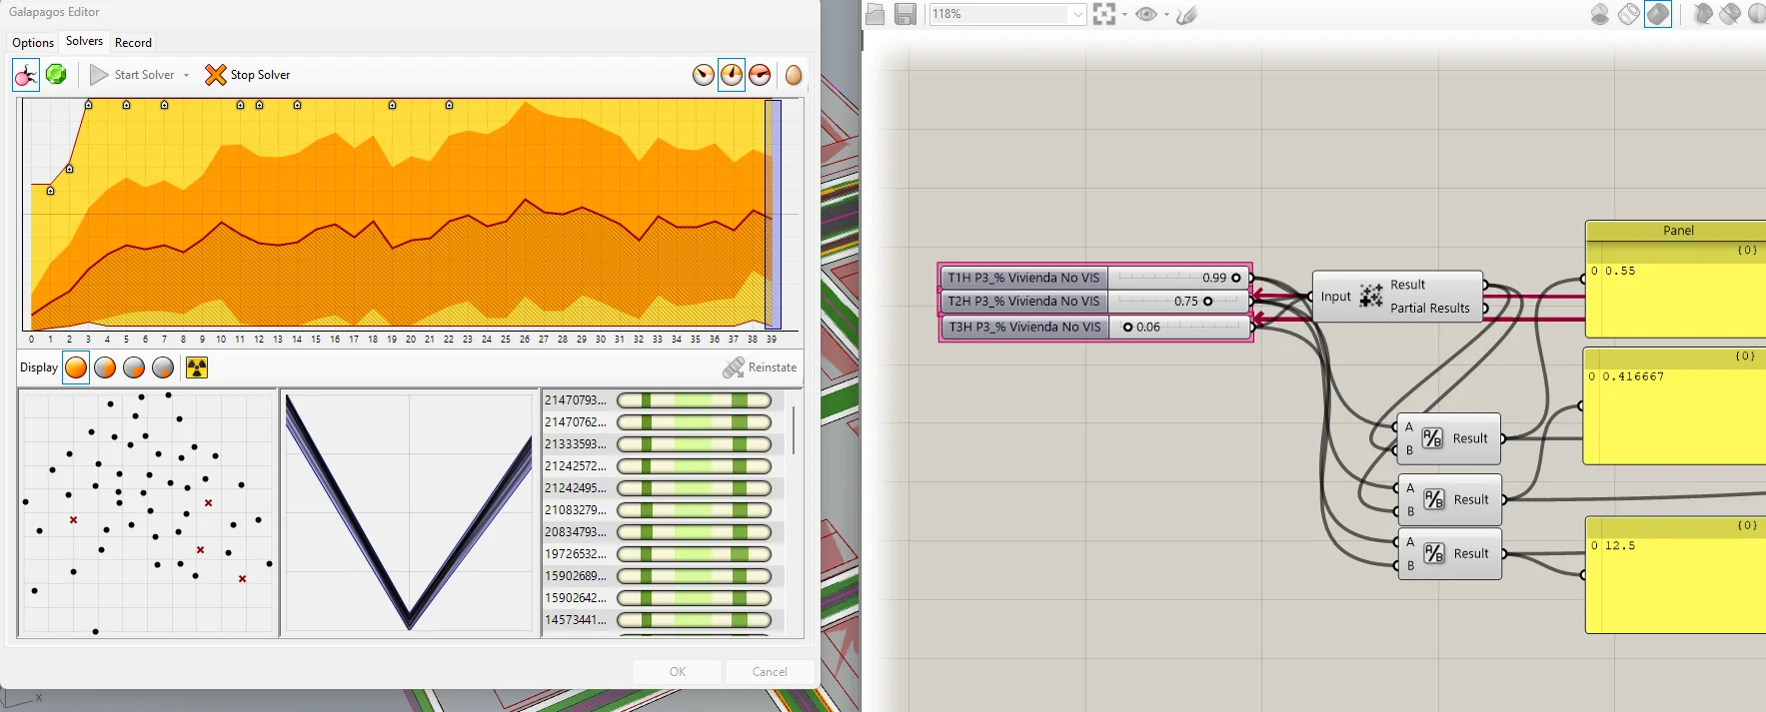Open the Start Solver dropdown arrow
The image size is (1766, 712).
[186, 75]
